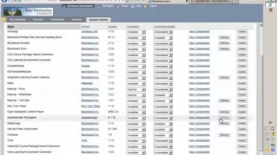Click the Home icon in top navigation
Viewport: 277px width, 155px height.
click(x=118, y=6)
